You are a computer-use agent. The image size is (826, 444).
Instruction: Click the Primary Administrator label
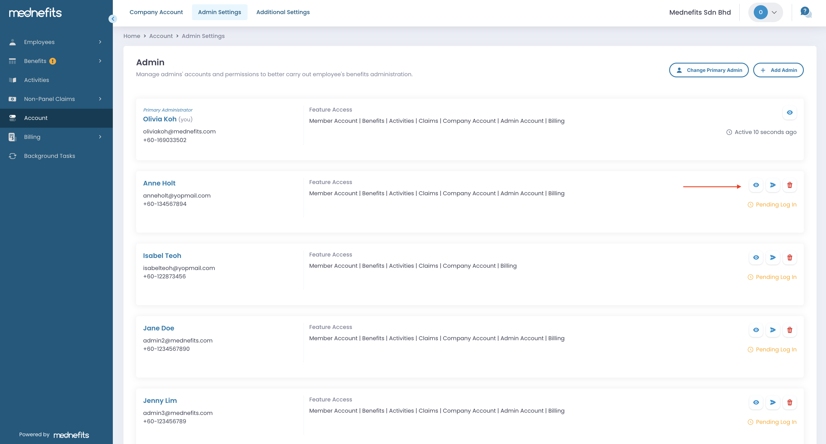[168, 110]
